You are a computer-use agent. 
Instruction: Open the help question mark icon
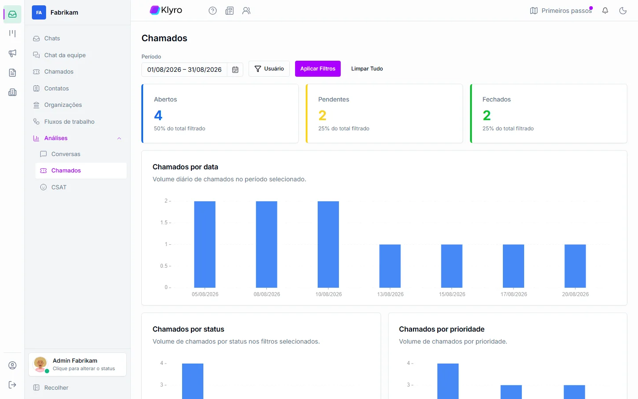[x=213, y=11]
